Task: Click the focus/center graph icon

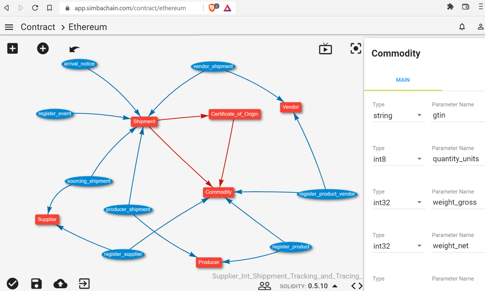Action: [x=355, y=48]
